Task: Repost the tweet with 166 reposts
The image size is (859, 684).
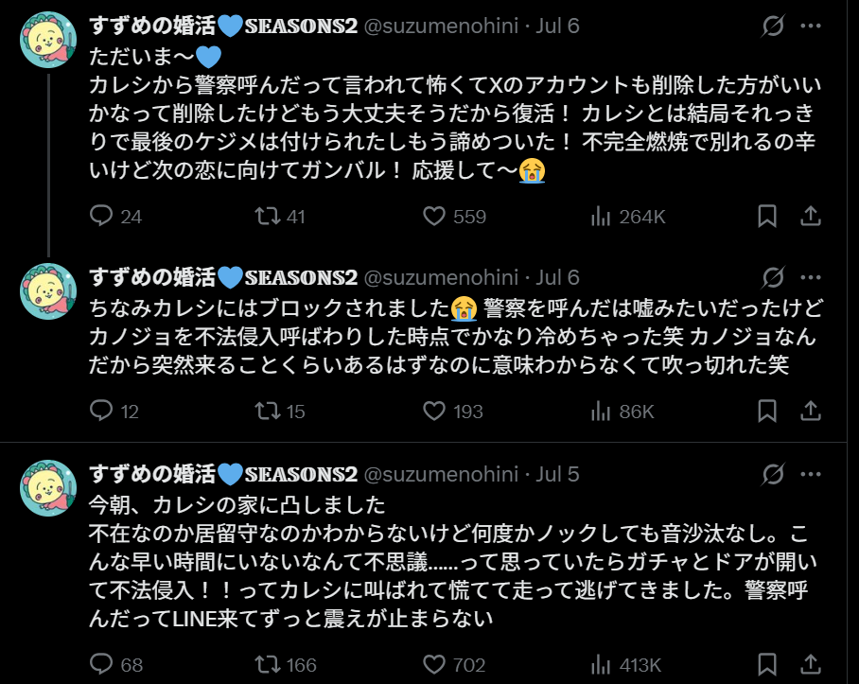Action: 270,664
